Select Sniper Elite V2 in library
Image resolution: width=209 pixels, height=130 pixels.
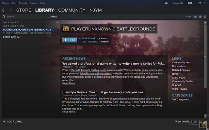[x=11, y=37]
